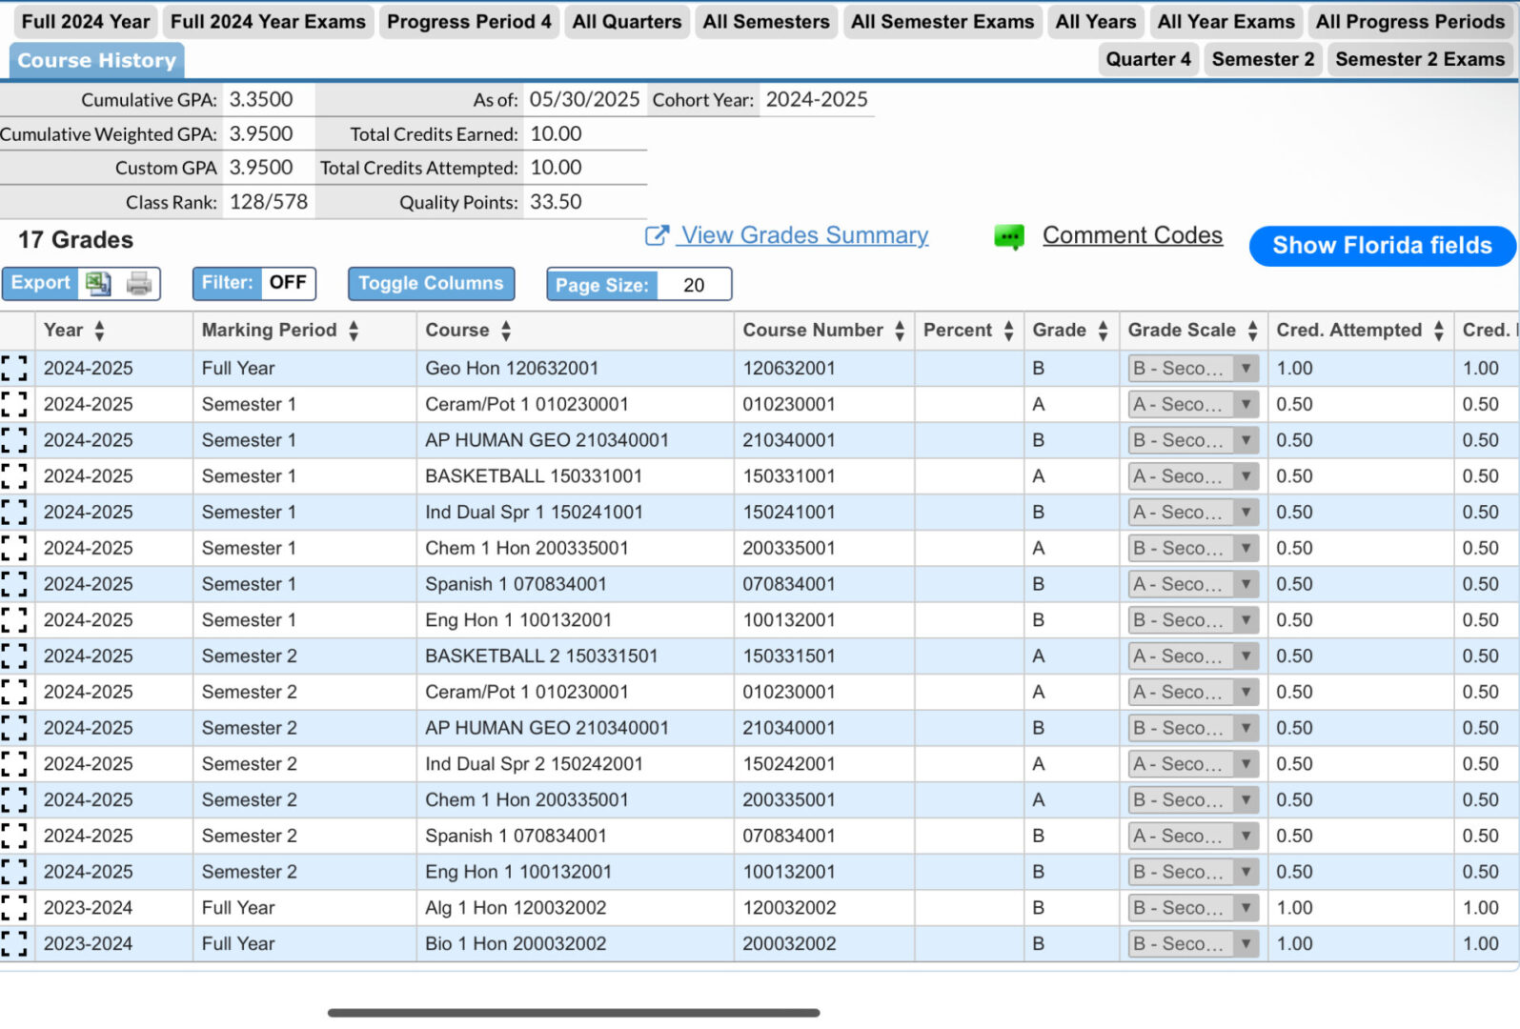The image size is (1520, 1029).
Task: Click Toggle Columns button
Action: click(x=431, y=283)
